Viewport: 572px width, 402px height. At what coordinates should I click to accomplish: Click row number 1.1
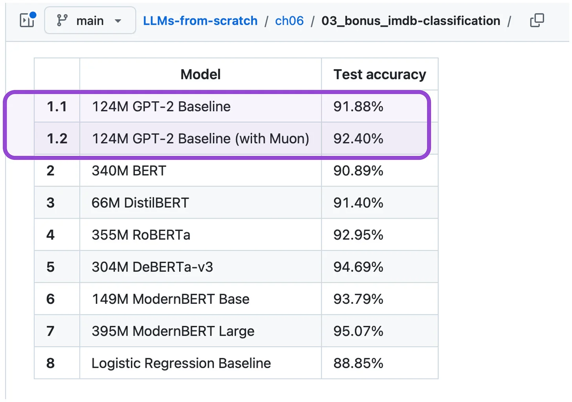[57, 106]
